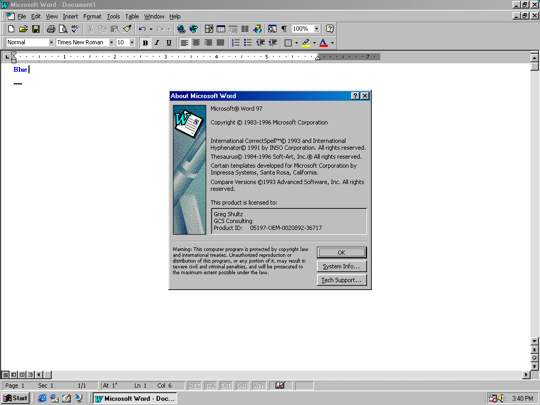This screenshot has height=405, width=540.
Task: Click the bulleted list icon
Action: (248, 43)
